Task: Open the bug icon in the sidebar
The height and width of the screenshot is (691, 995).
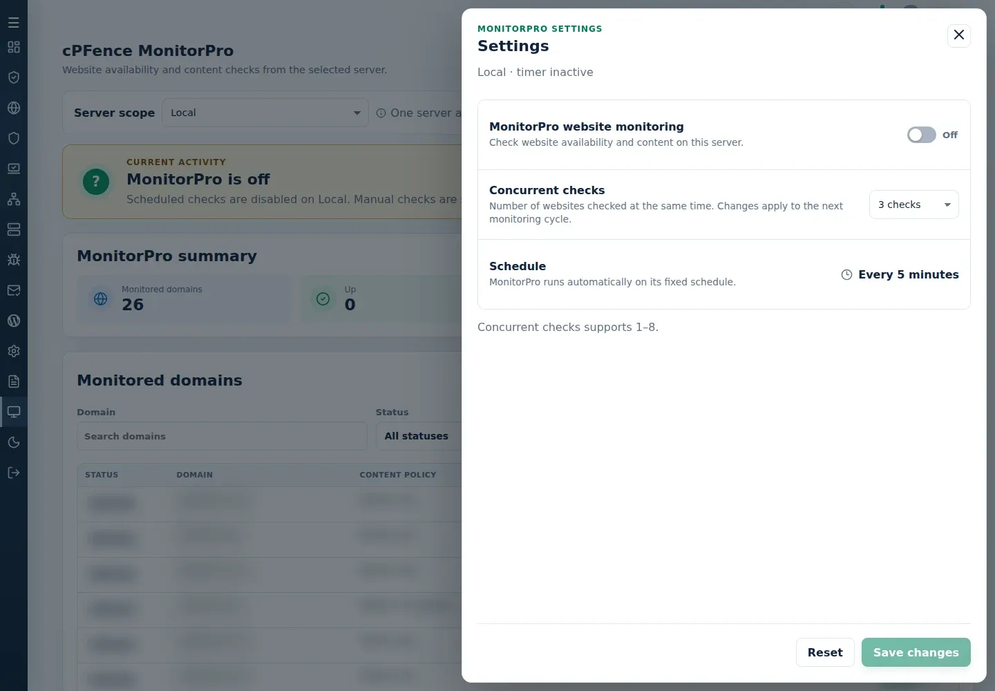Action: [x=14, y=260]
